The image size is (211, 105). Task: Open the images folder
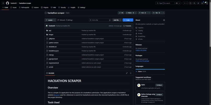(x=51, y=35)
